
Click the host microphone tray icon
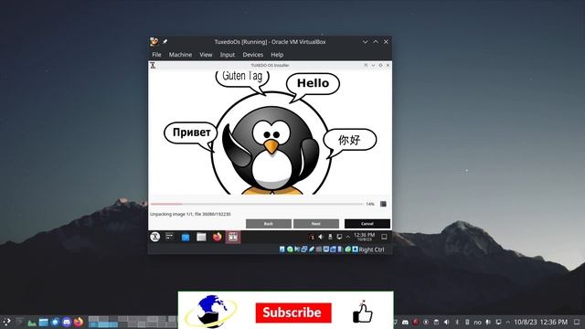point(488,322)
